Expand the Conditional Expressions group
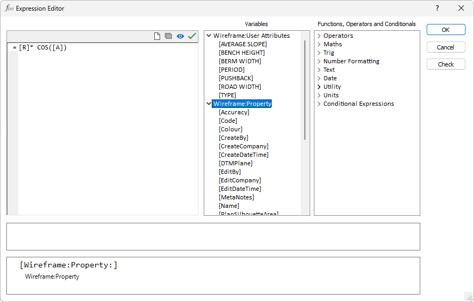Screen dimensions: 474x302 [319, 104]
